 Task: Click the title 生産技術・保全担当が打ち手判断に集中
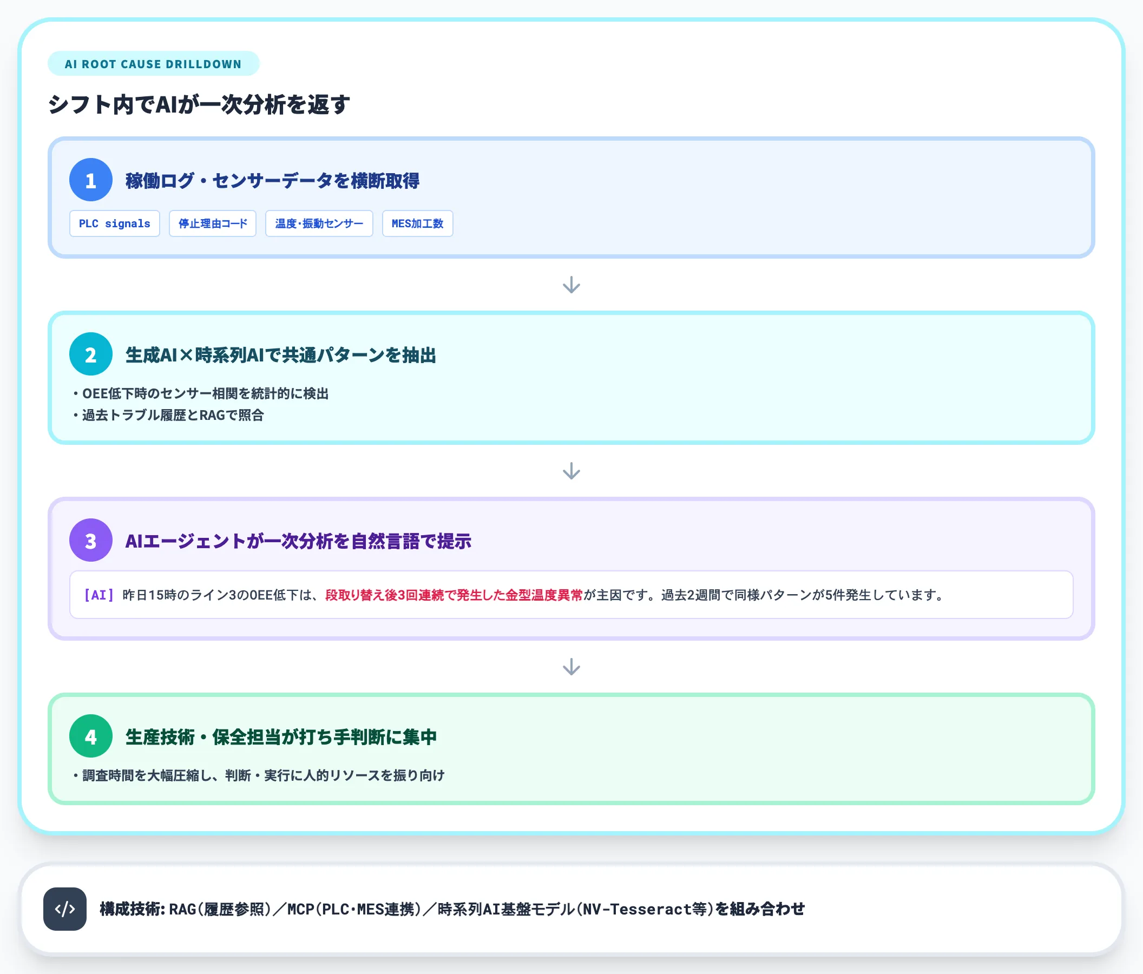click(281, 737)
